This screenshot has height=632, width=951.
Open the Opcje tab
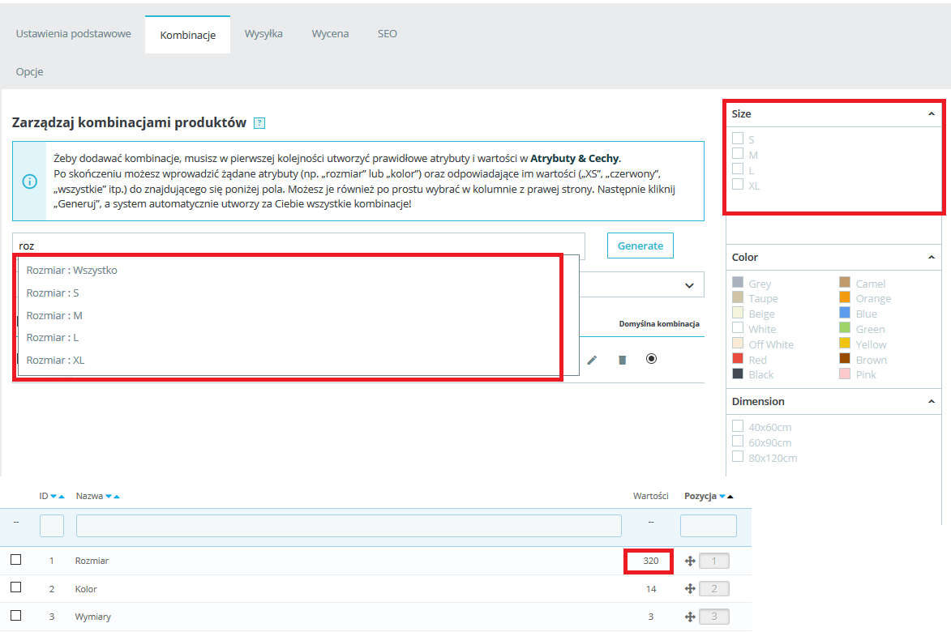click(30, 71)
